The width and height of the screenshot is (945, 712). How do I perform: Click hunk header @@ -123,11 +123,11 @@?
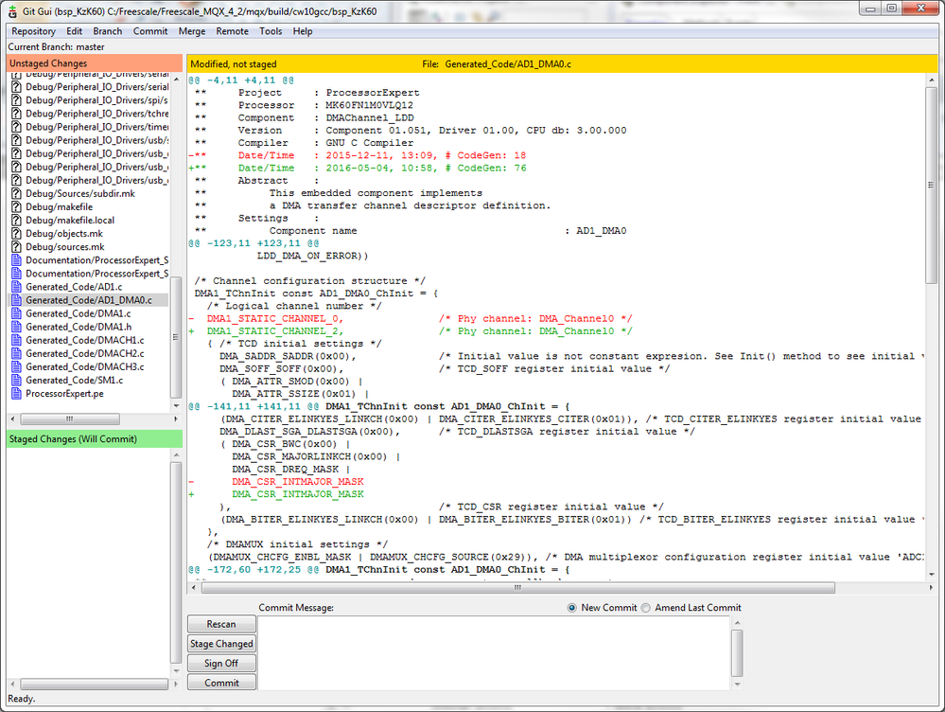[254, 243]
